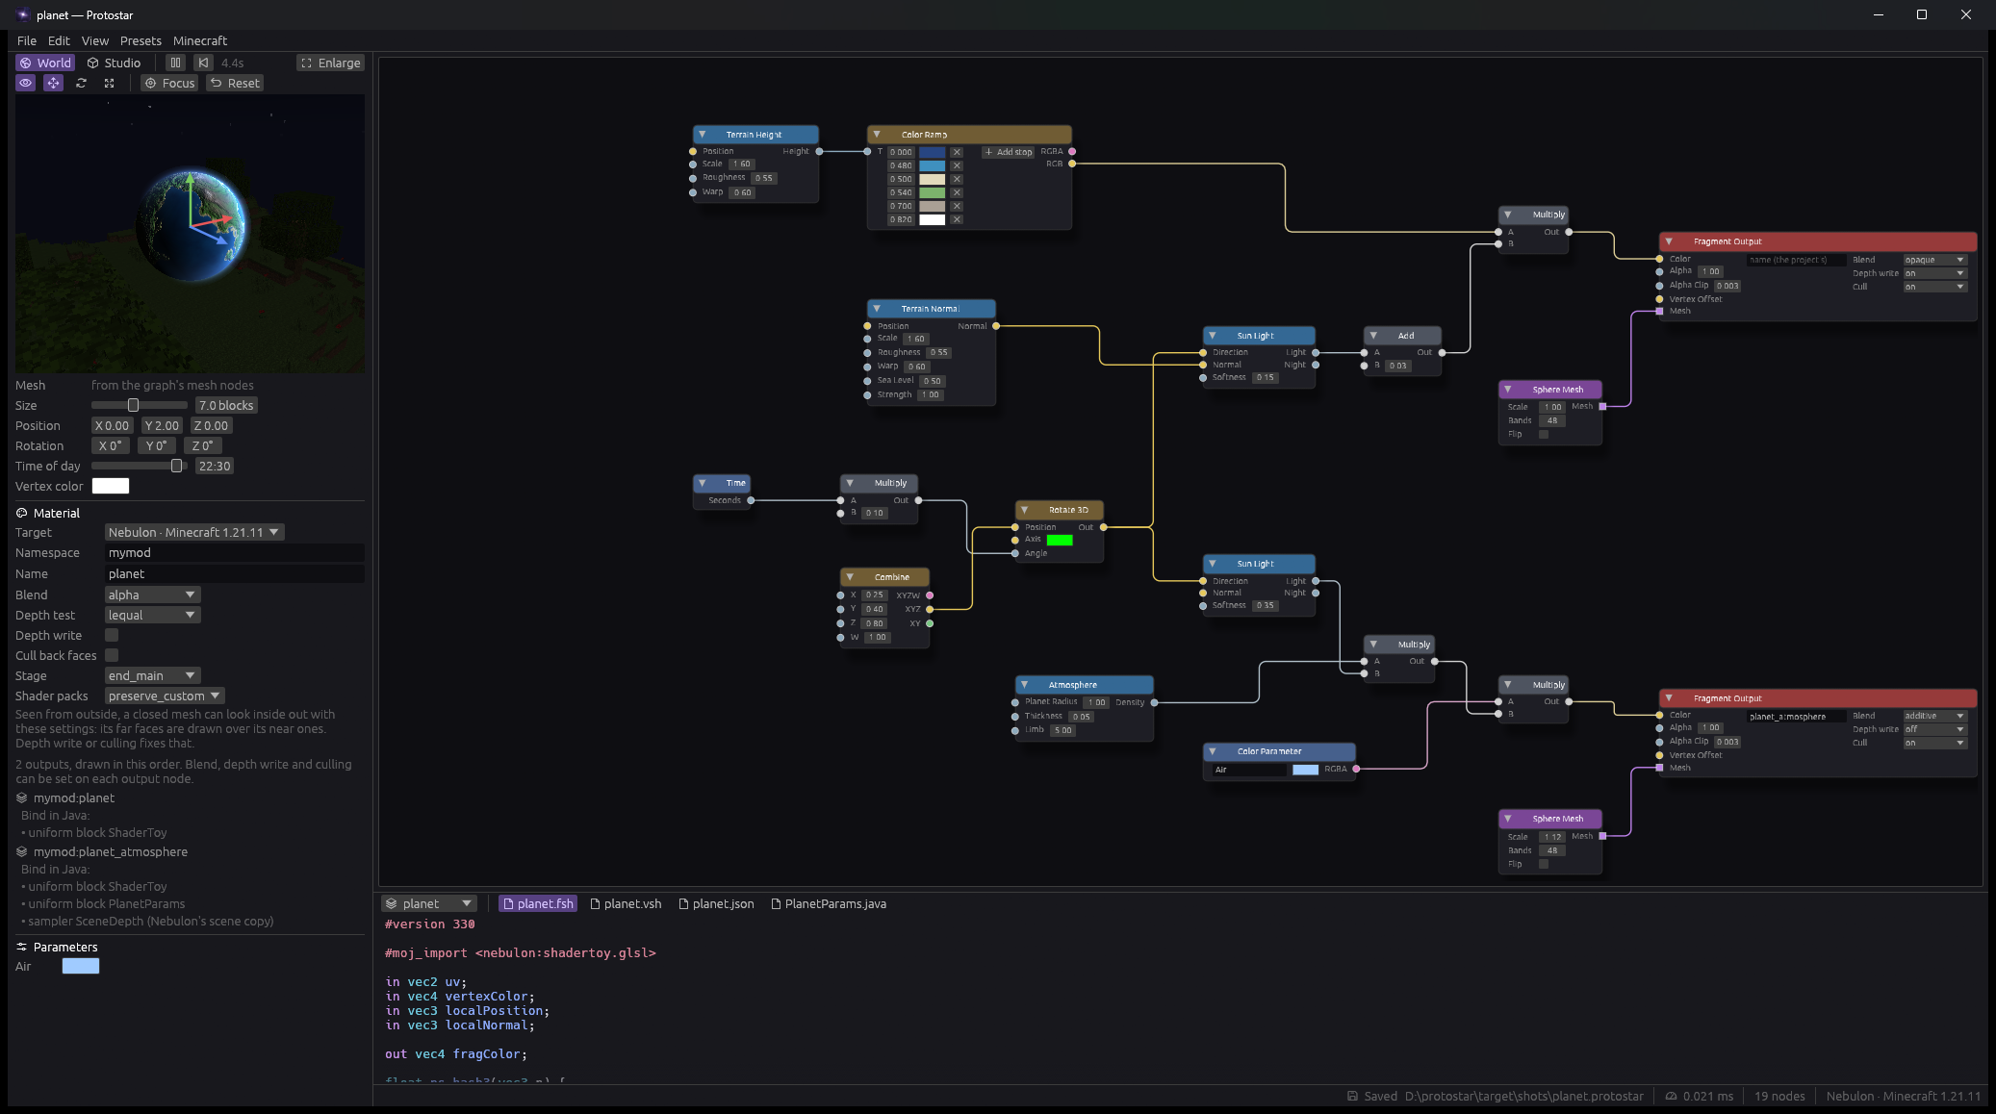Switch preview to Studio mode
The width and height of the screenshot is (1996, 1114).
coord(114,63)
